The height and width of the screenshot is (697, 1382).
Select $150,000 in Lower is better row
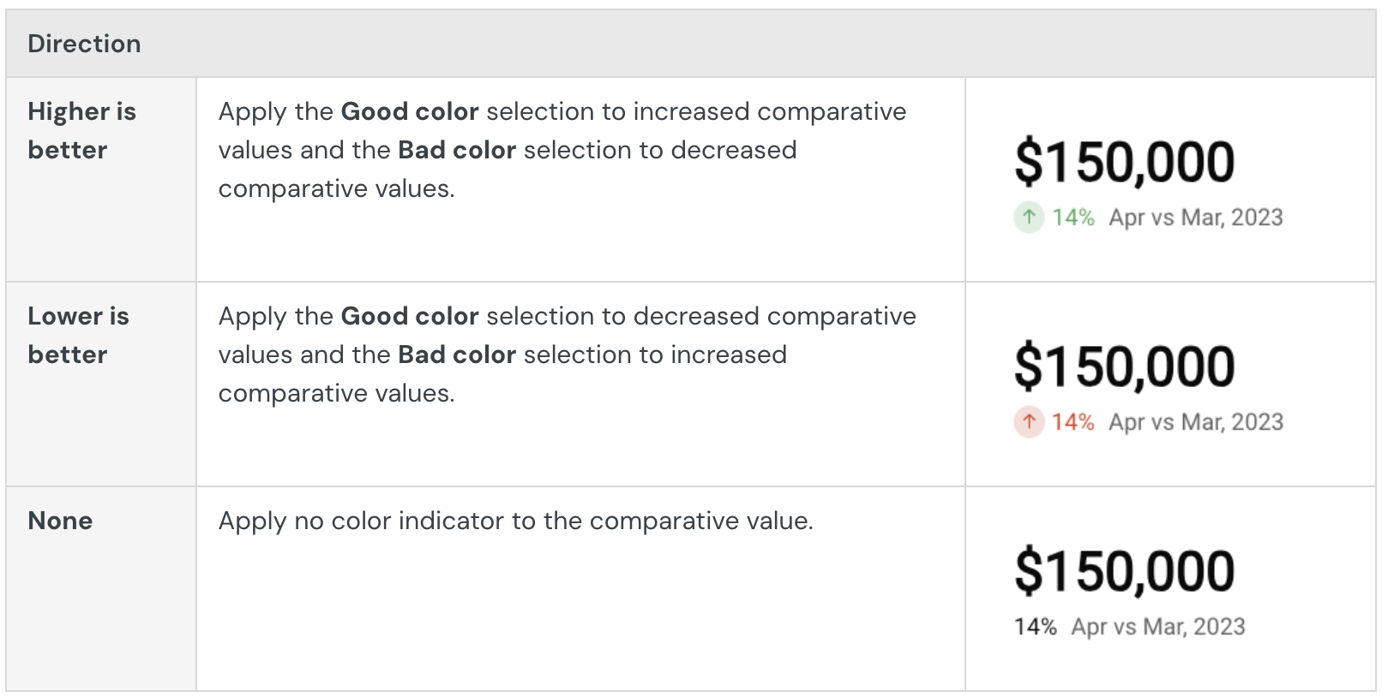[1124, 367]
